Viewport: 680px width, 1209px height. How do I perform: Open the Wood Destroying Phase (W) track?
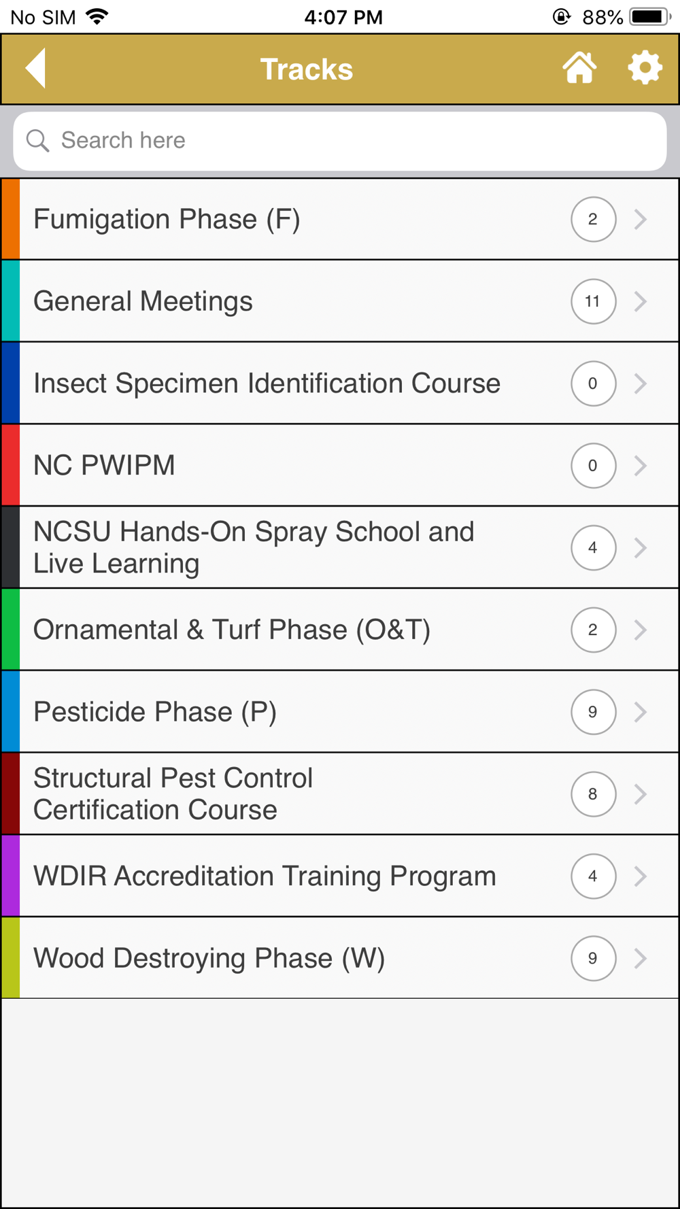tap(209, 958)
